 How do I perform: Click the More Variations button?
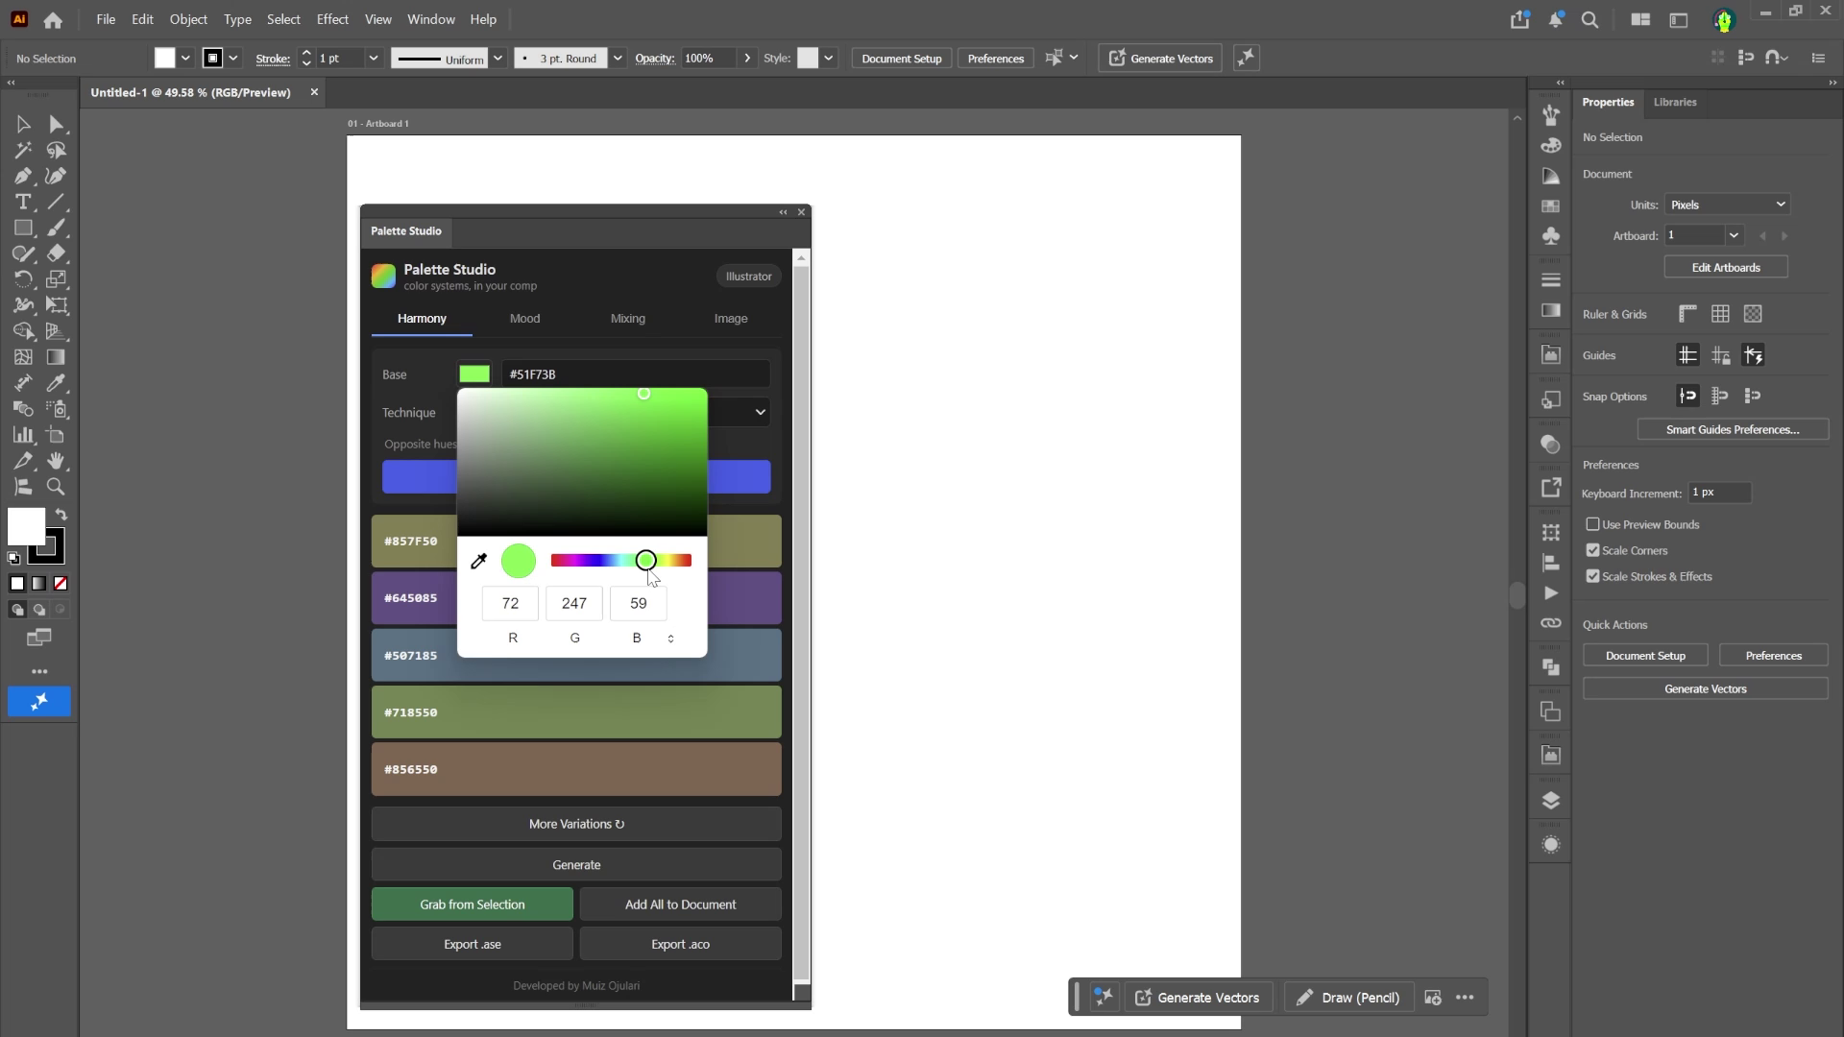click(576, 825)
